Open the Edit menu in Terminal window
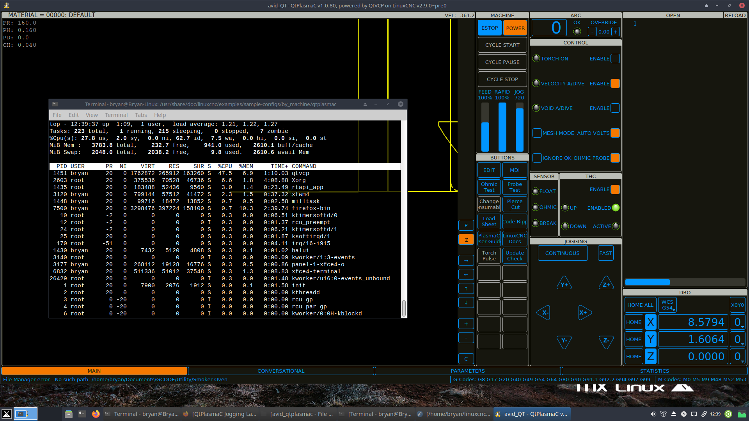This screenshot has height=421, width=749. [x=74, y=115]
